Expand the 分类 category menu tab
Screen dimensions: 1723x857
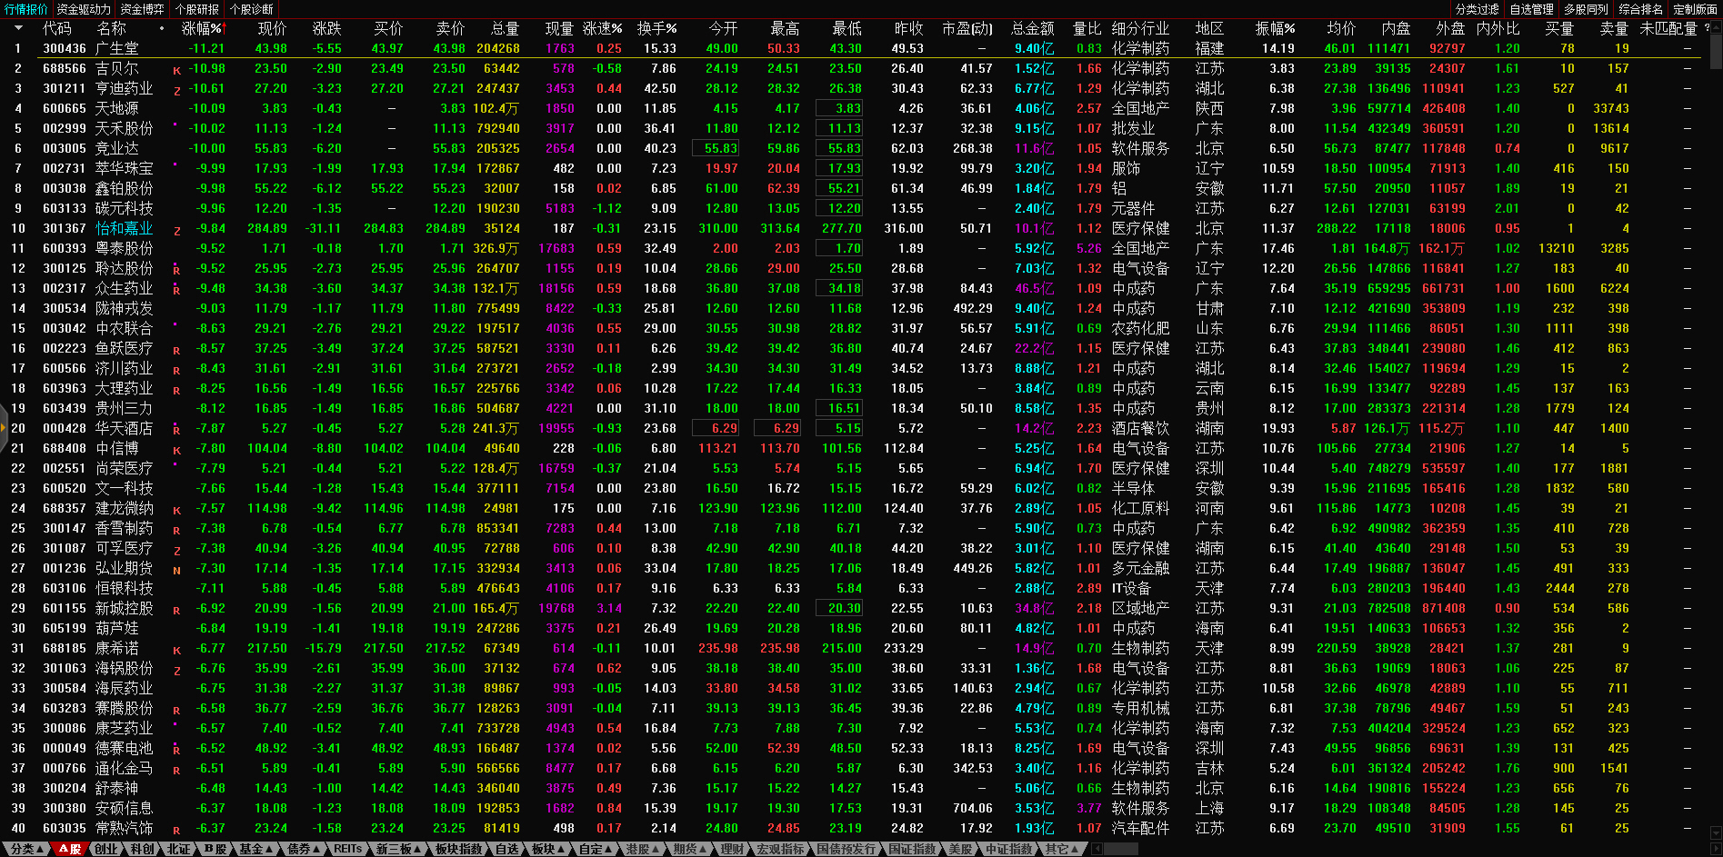coord(27,849)
